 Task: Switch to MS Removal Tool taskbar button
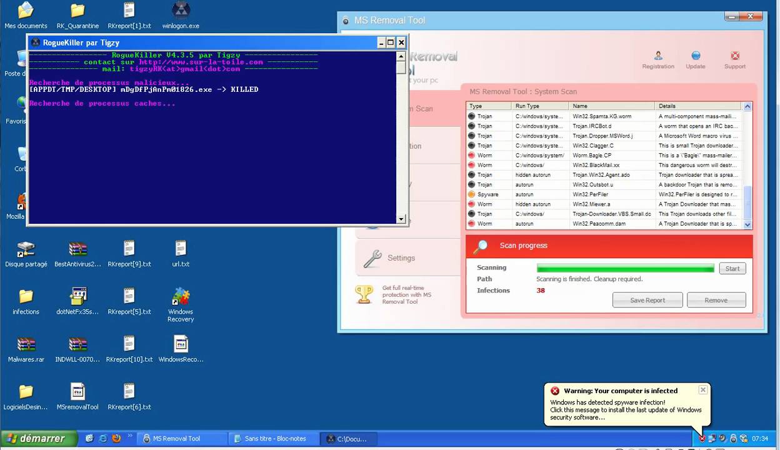(182, 439)
